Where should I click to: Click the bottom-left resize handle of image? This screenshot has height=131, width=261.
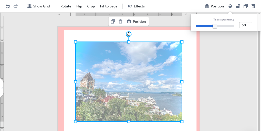click(x=75, y=122)
